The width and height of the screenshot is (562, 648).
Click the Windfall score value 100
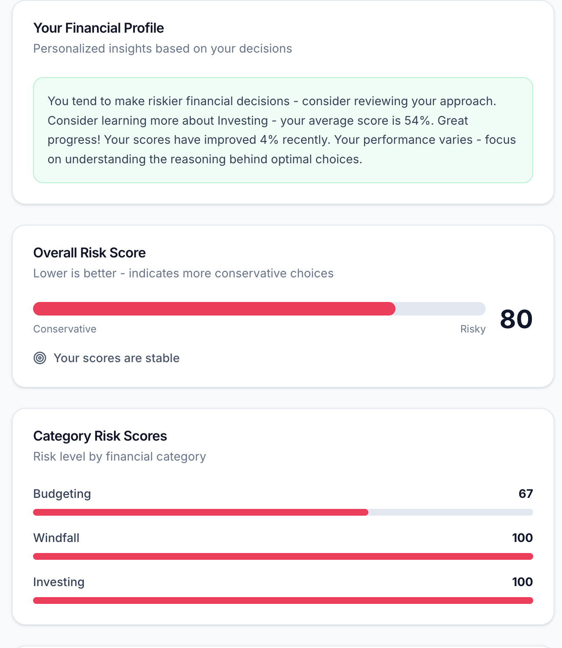pos(522,538)
